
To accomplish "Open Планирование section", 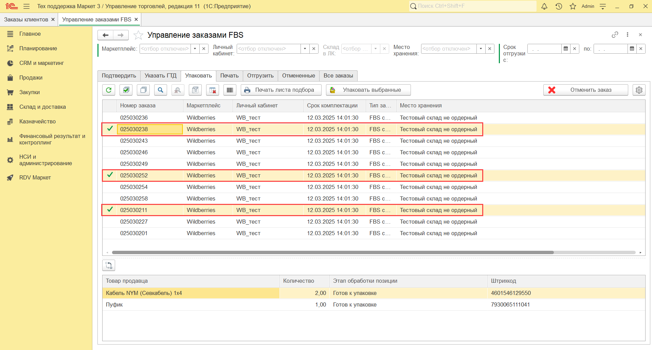I will click(38, 48).
